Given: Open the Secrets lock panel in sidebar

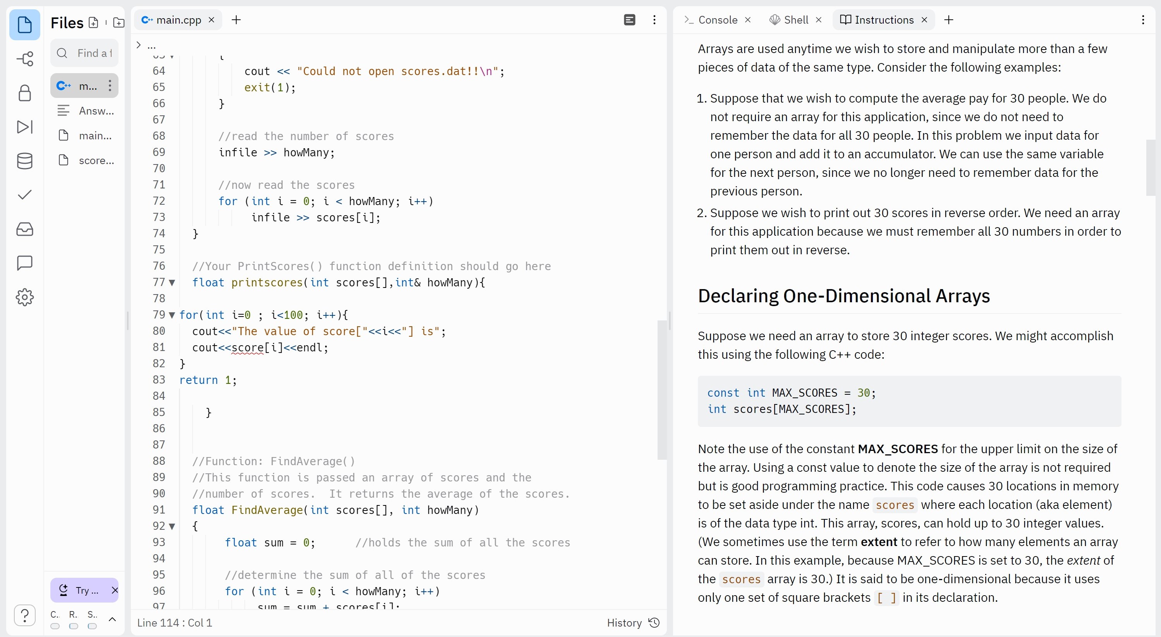Looking at the screenshot, I should click(25, 93).
